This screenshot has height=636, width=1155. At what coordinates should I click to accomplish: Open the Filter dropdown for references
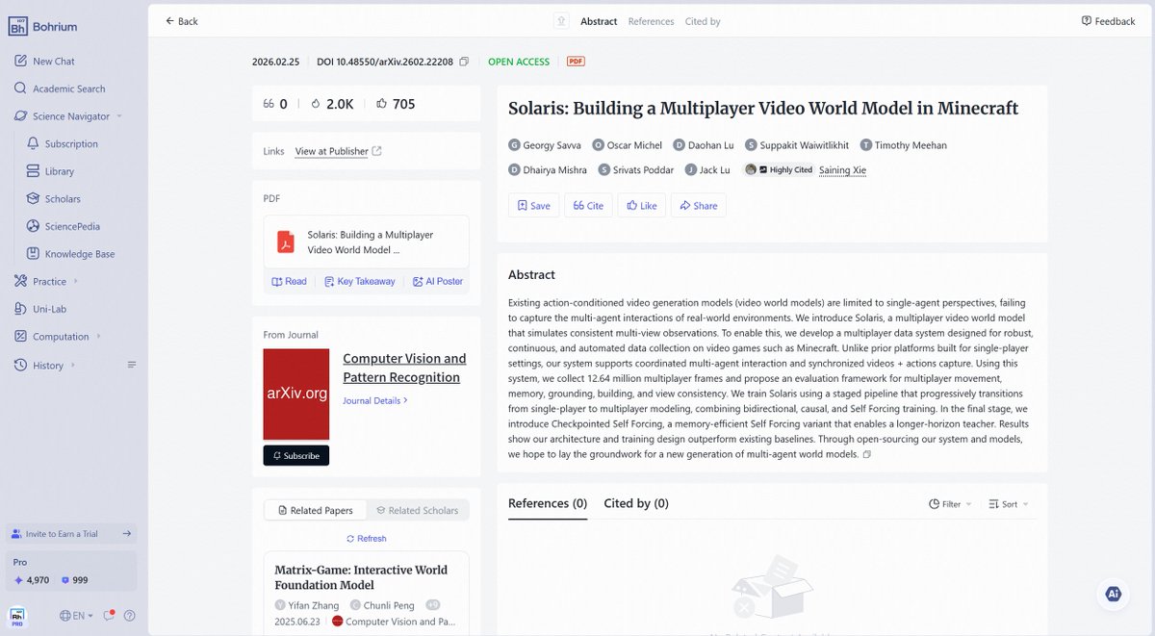950,504
